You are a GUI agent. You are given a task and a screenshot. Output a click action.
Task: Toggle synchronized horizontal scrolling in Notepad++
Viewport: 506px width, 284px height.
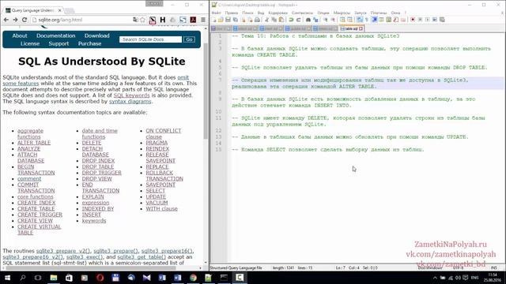[x=349, y=20]
